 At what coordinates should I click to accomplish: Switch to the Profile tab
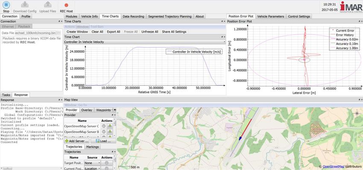26,16
